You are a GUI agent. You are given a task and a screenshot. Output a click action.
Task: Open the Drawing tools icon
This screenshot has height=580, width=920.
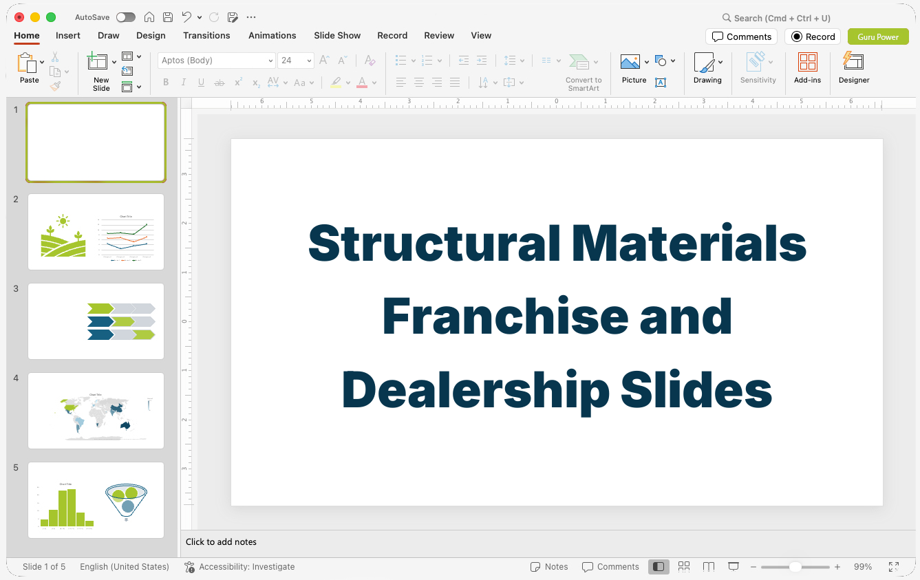[x=704, y=63]
